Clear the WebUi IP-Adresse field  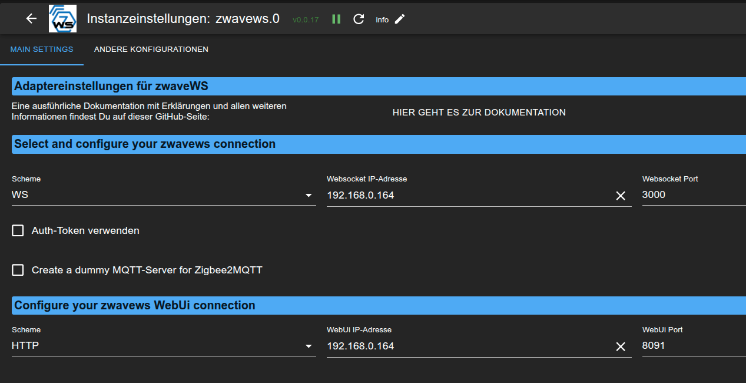620,346
